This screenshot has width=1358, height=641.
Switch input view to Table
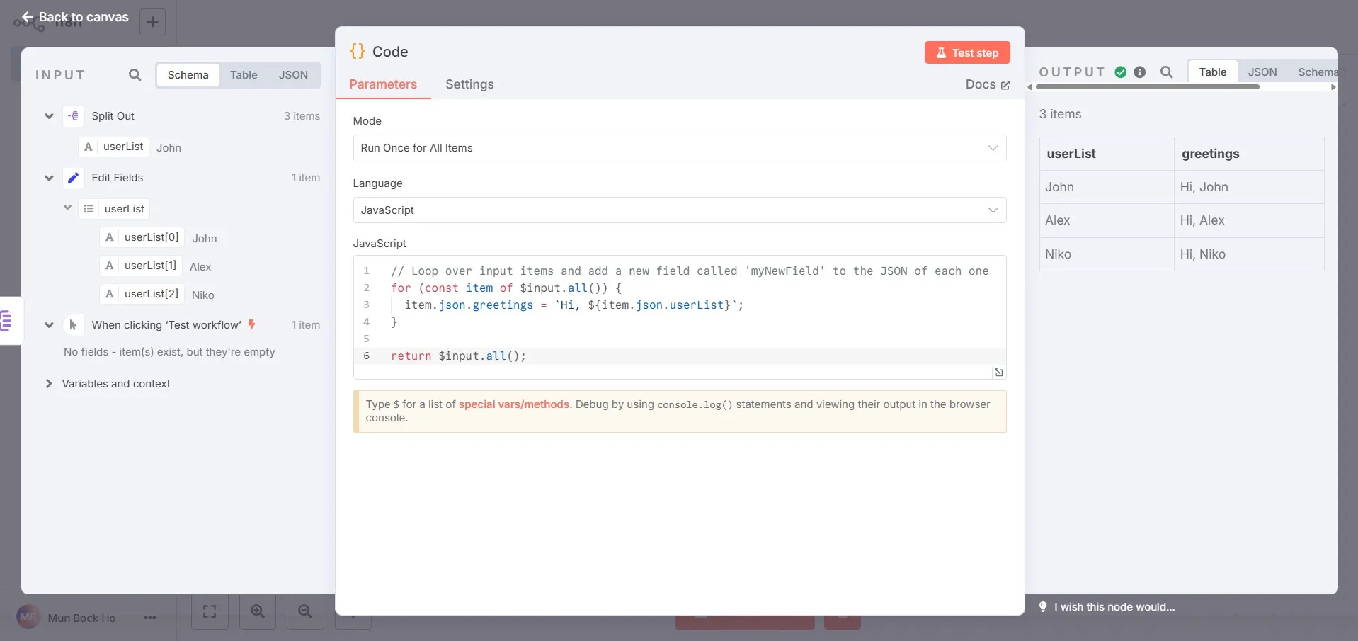click(x=244, y=74)
